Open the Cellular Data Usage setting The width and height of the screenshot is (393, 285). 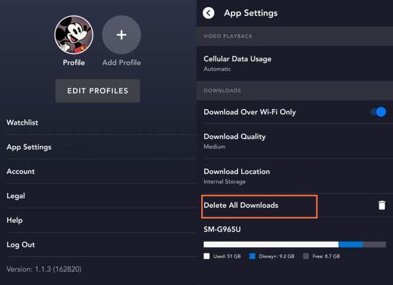pyautogui.click(x=237, y=63)
